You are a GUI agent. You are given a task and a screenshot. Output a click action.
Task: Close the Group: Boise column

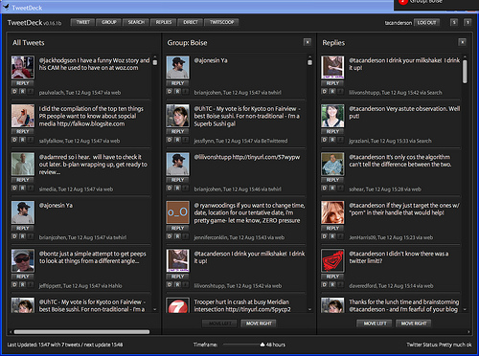pos(308,42)
